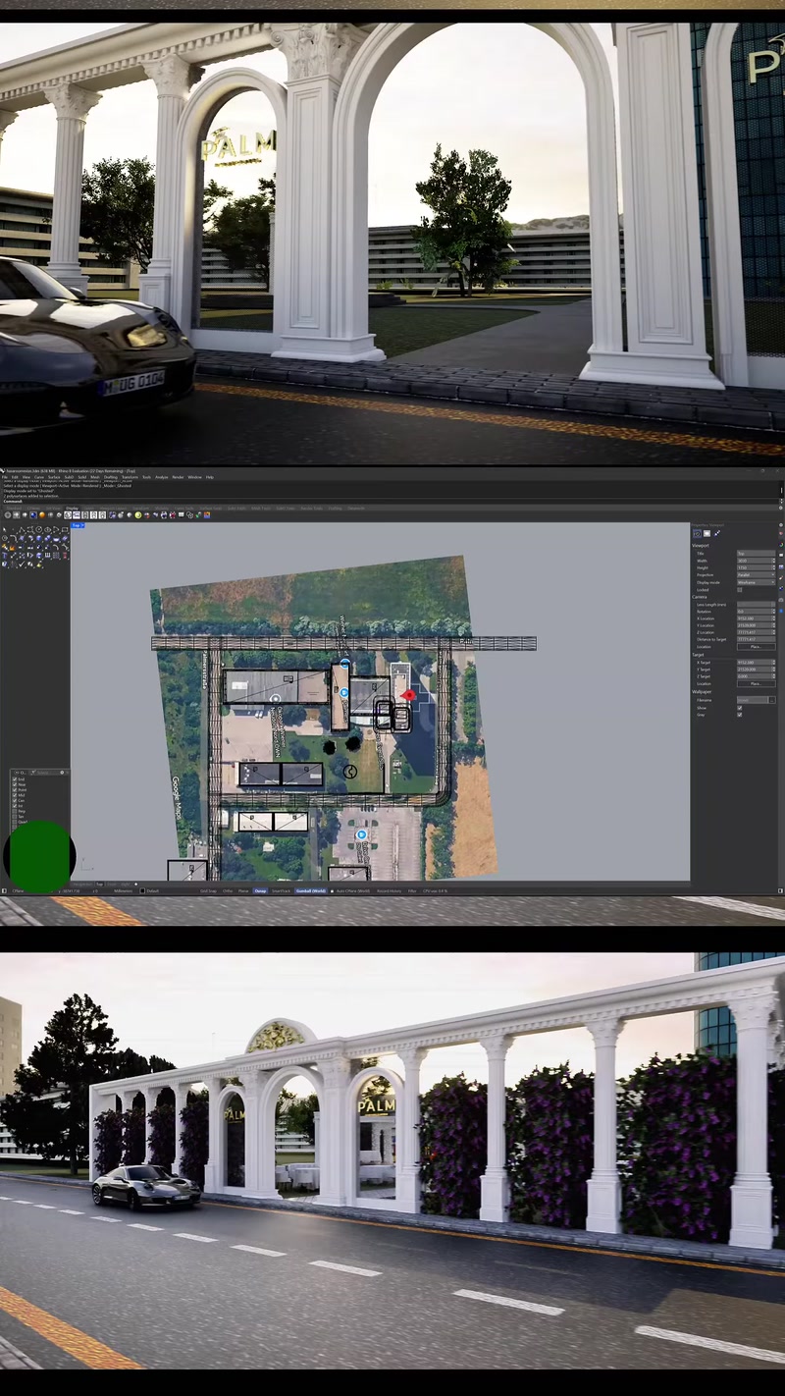Toggle Record History in the status bar
The image size is (785, 1396).
tap(389, 890)
